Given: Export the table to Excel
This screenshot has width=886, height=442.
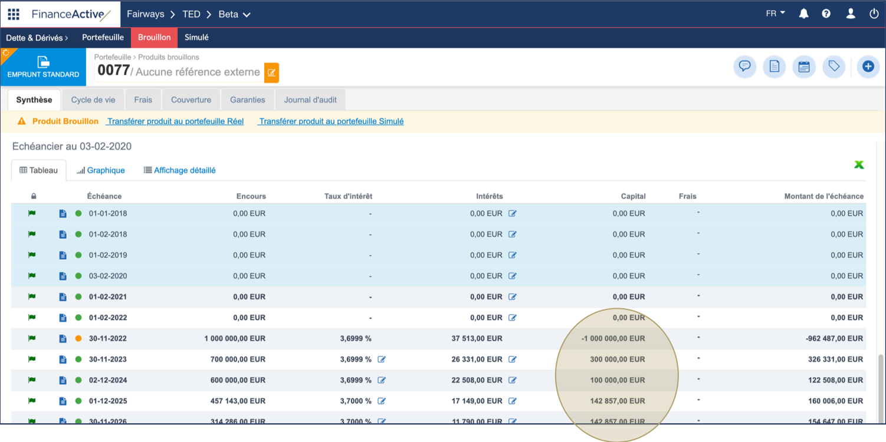Looking at the screenshot, I should [859, 164].
